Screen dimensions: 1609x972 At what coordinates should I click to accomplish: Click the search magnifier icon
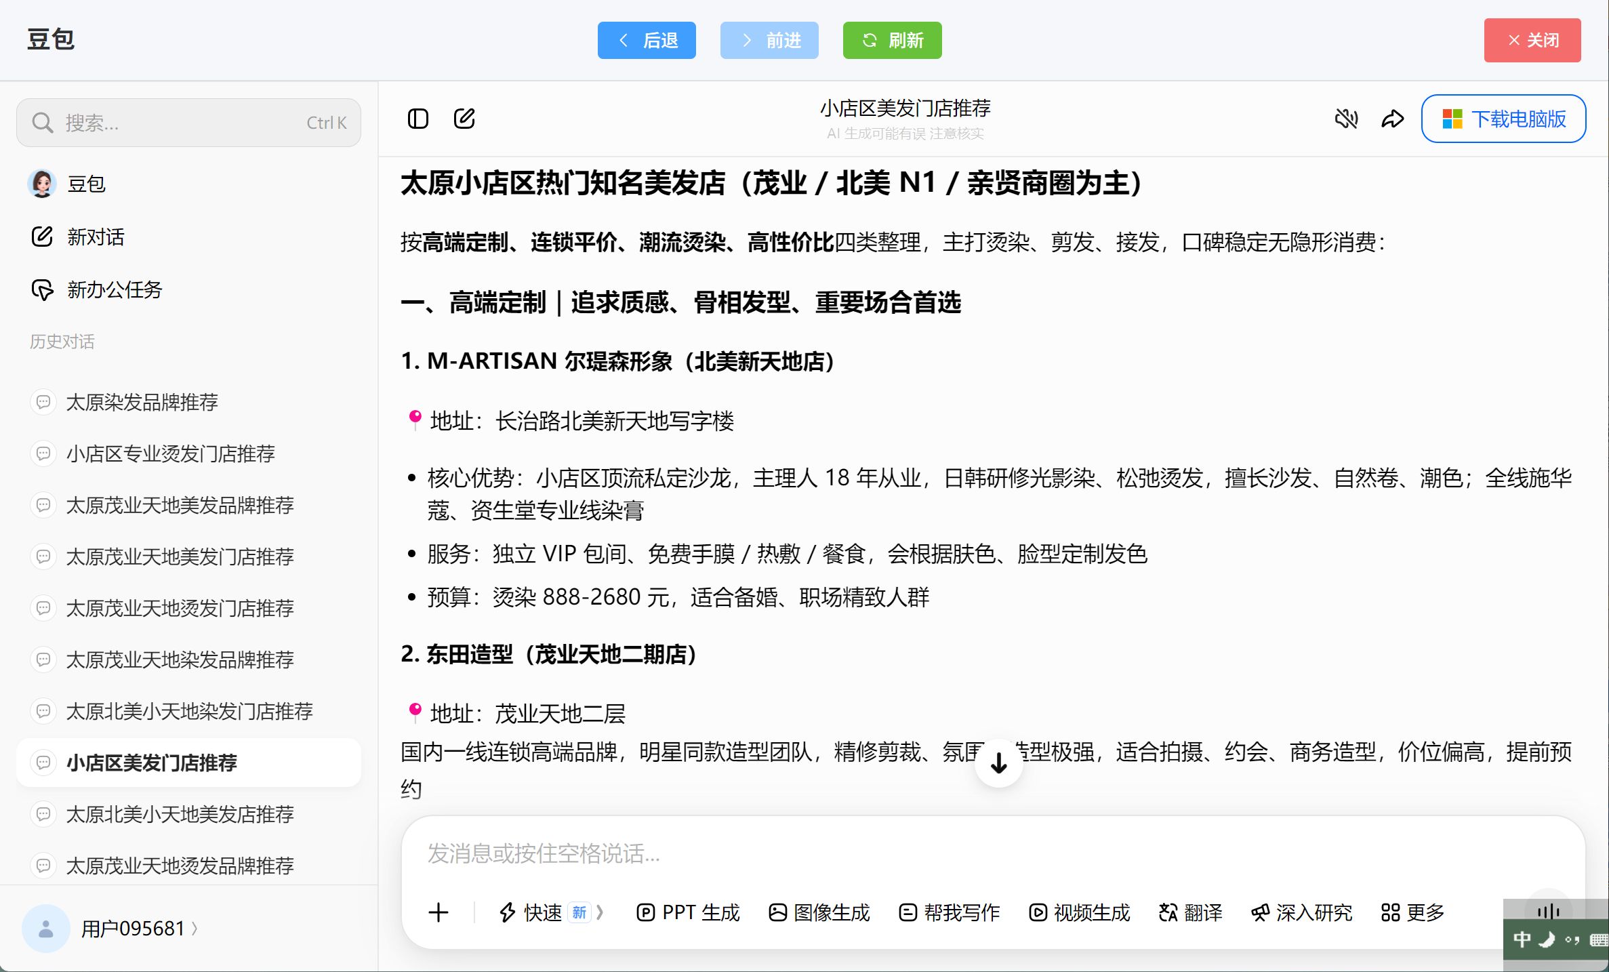[x=42, y=123]
